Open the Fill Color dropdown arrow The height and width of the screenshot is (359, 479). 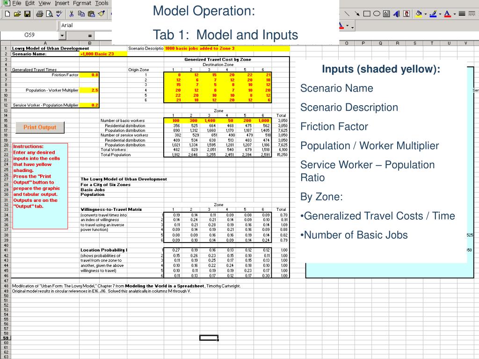click(x=426, y=14)
